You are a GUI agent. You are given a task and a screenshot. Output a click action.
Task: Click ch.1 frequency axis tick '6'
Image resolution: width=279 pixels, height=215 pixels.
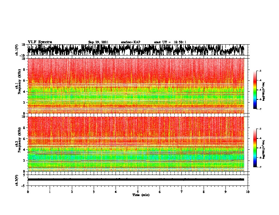[25, 80]
